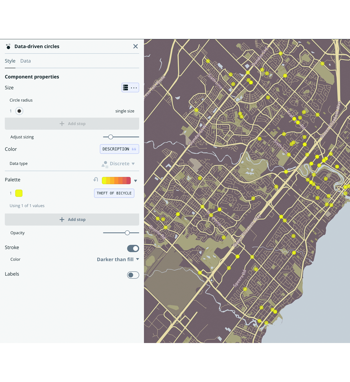The image size is (350, 382).
Task: Click the plus icon on Add stop
Action: [x=62, y=124]
